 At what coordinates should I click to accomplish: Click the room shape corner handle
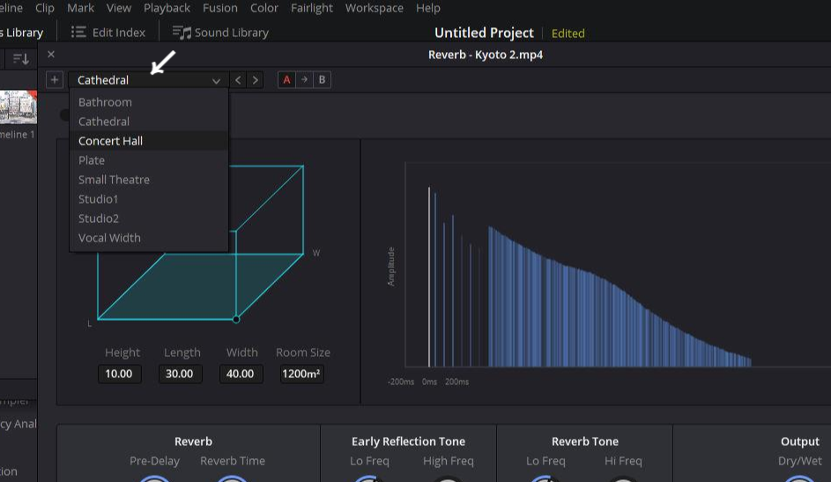pos(236,319)
